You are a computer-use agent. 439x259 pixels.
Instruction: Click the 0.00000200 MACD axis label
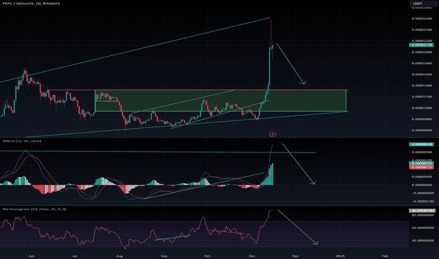coord(422,152)
